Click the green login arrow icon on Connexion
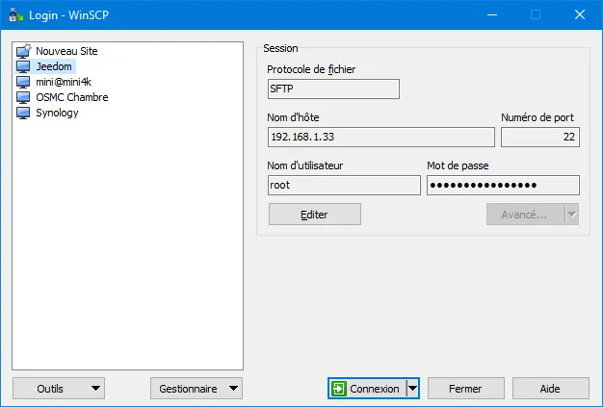Screen dimensions: 603x407 (x=339, y=389)
